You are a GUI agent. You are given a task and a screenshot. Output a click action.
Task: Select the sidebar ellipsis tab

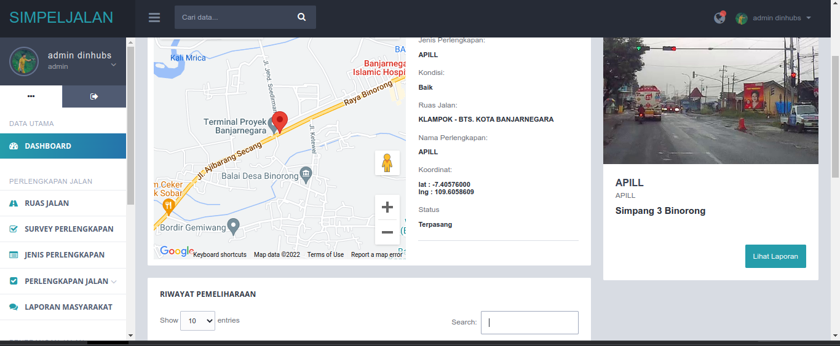pyautogui.click(x=31, y=96)
